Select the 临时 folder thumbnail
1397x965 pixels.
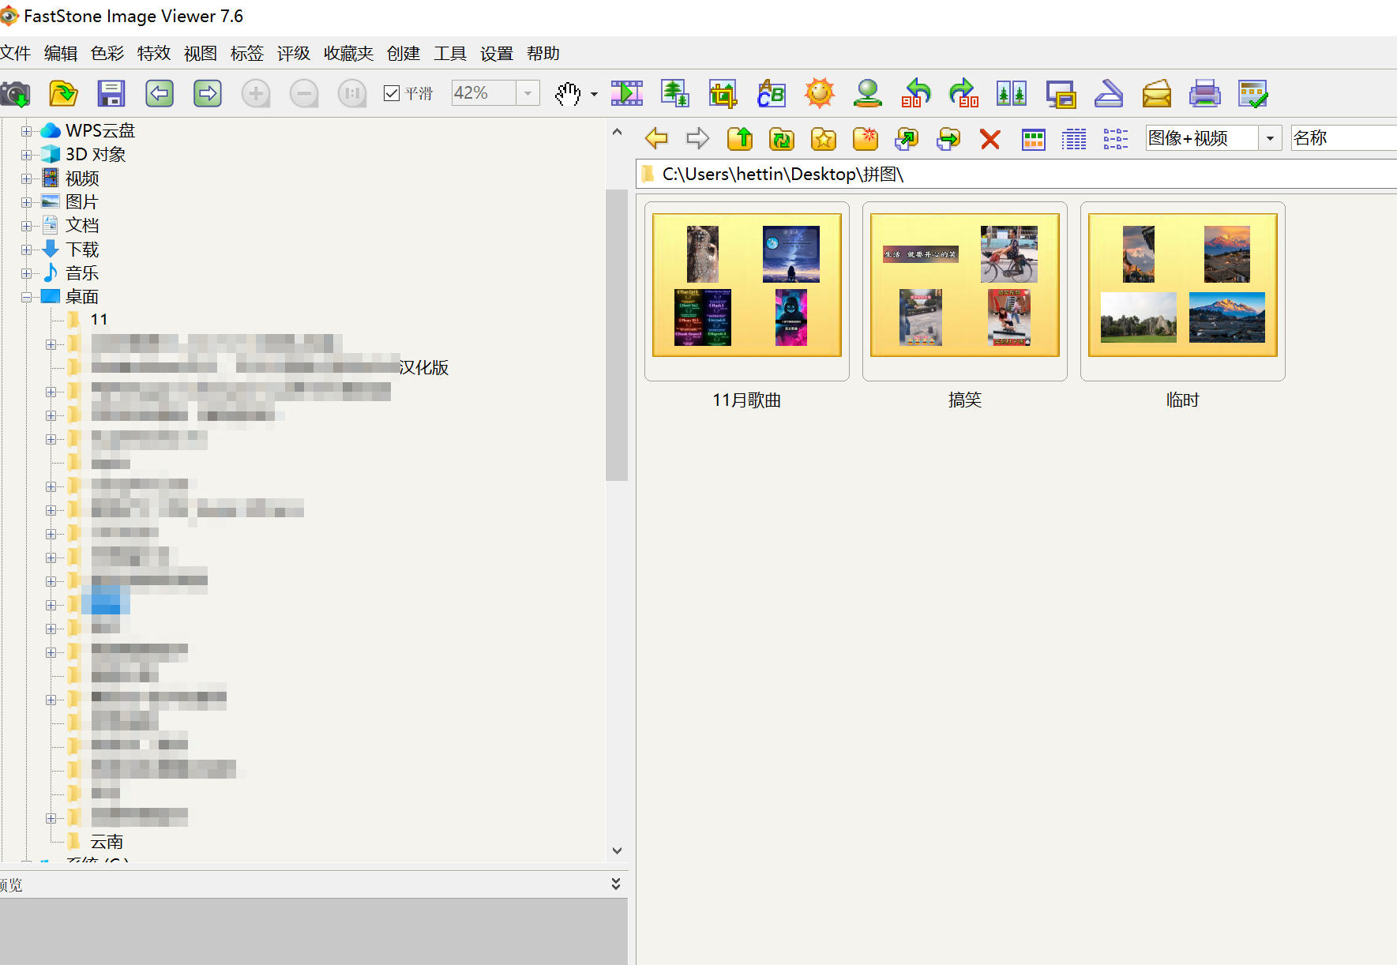1183,291
